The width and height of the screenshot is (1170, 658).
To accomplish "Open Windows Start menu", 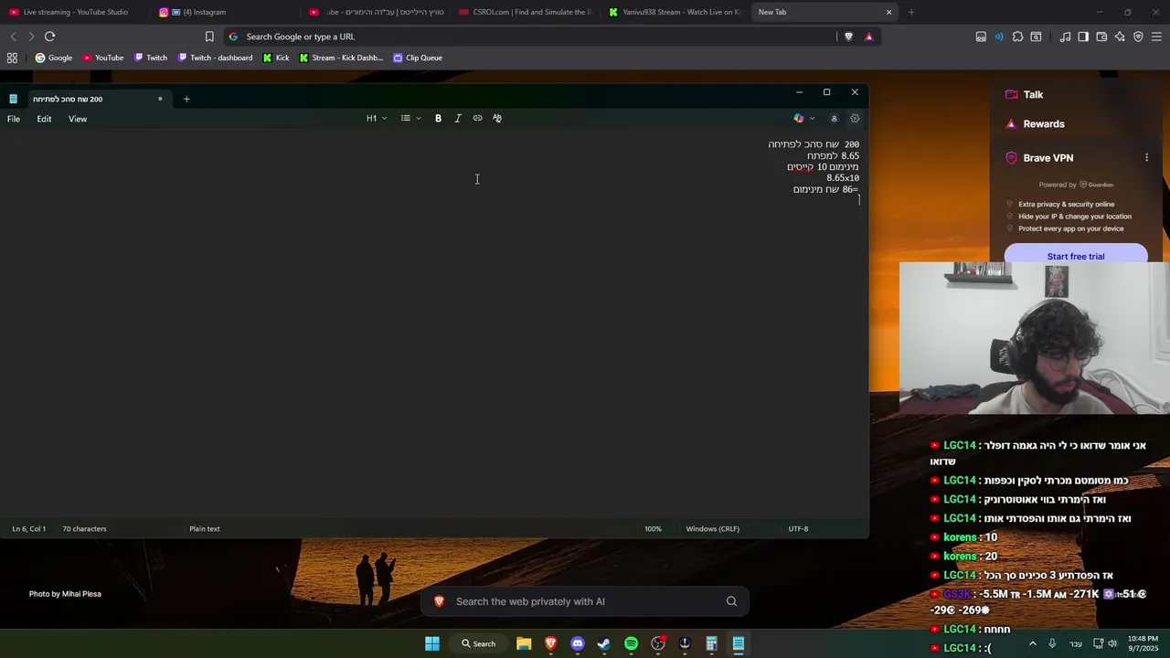I will [x=432, y=643].
